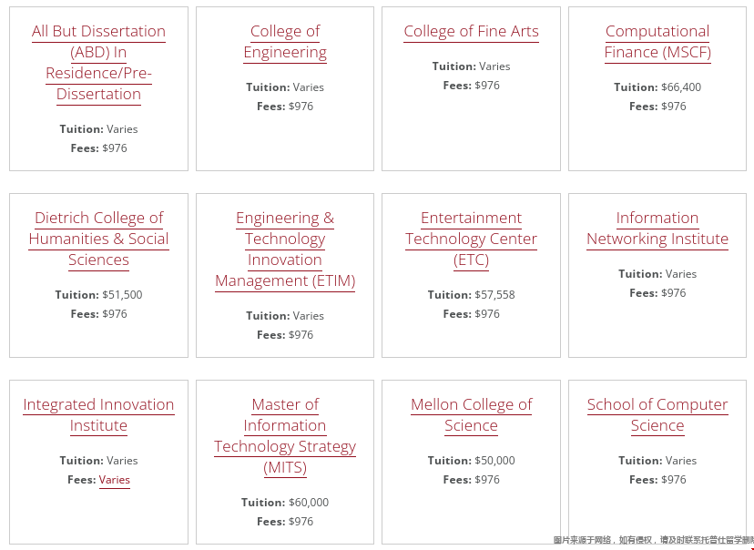754x550 pixels.
Task: Open Master of Information Technology Strategy link
Action: [x=285, y=436]
